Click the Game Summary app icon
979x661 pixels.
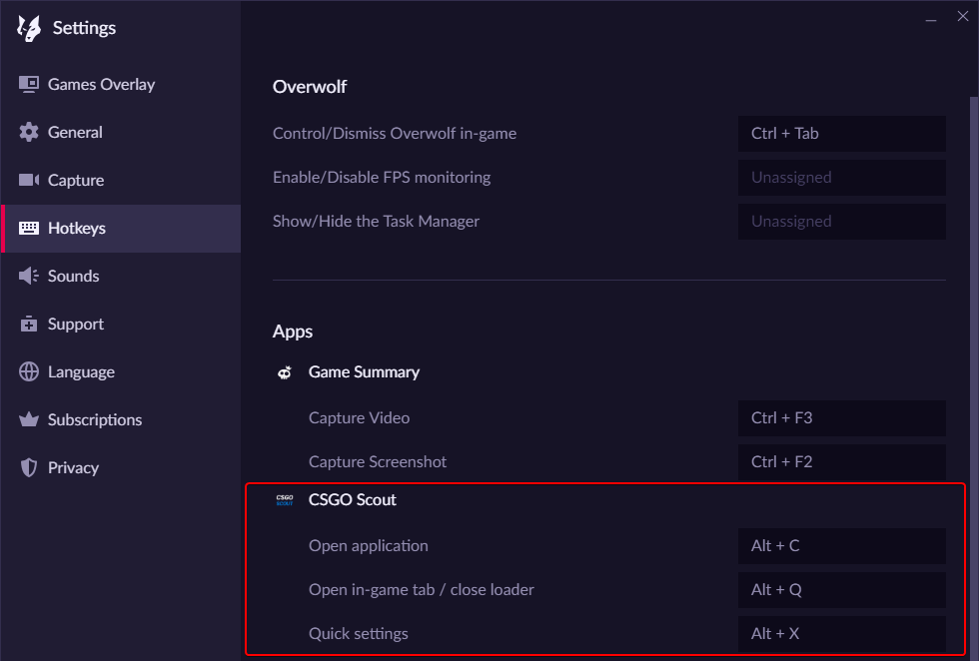(285, 372)
